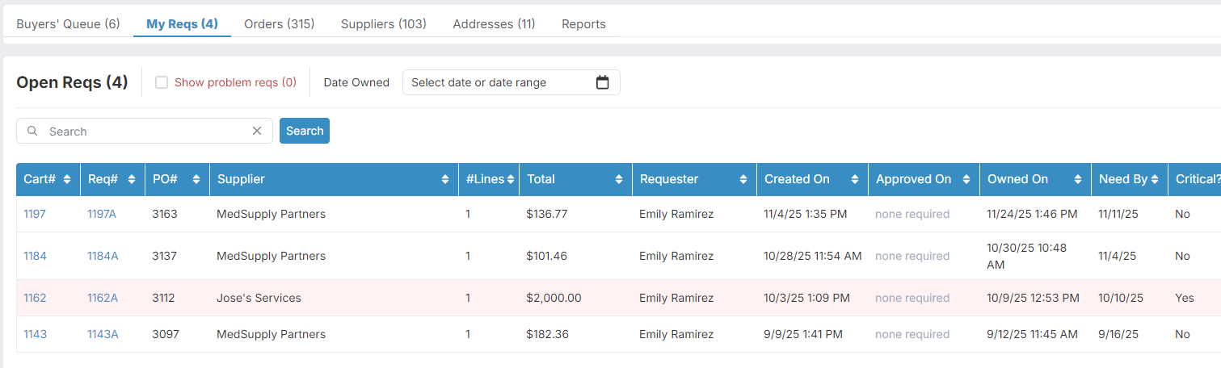This screenshot has width=1221, height=368.
Task: Click created date 9/9/25 1:41 PM
Action: [802, 334]
